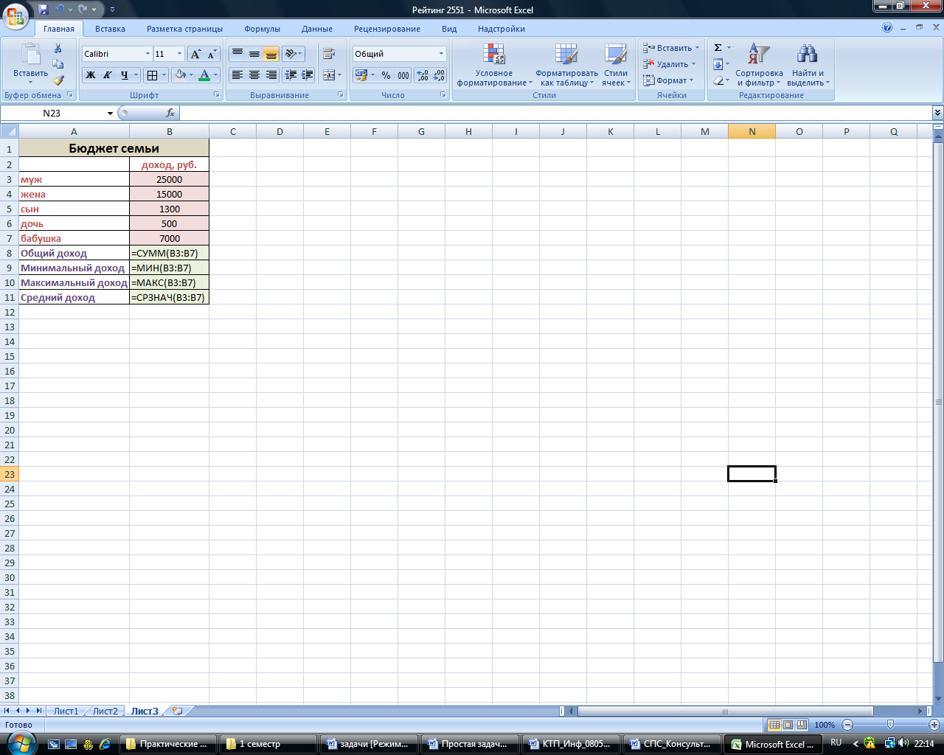944x755 pixels.
Task: Increase font size with large A
Action: click(x=195, y=54)
